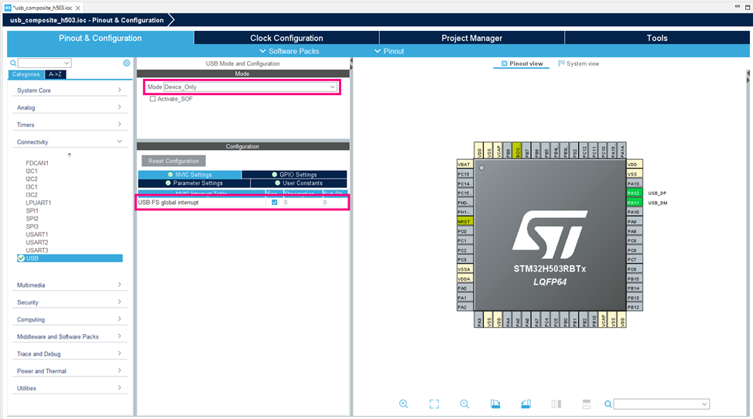Select the PB15 pin on the chip
The image size is (753, 419).
635,278
